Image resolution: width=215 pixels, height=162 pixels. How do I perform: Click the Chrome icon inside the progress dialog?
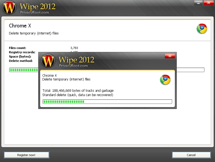tap(165, 80)
